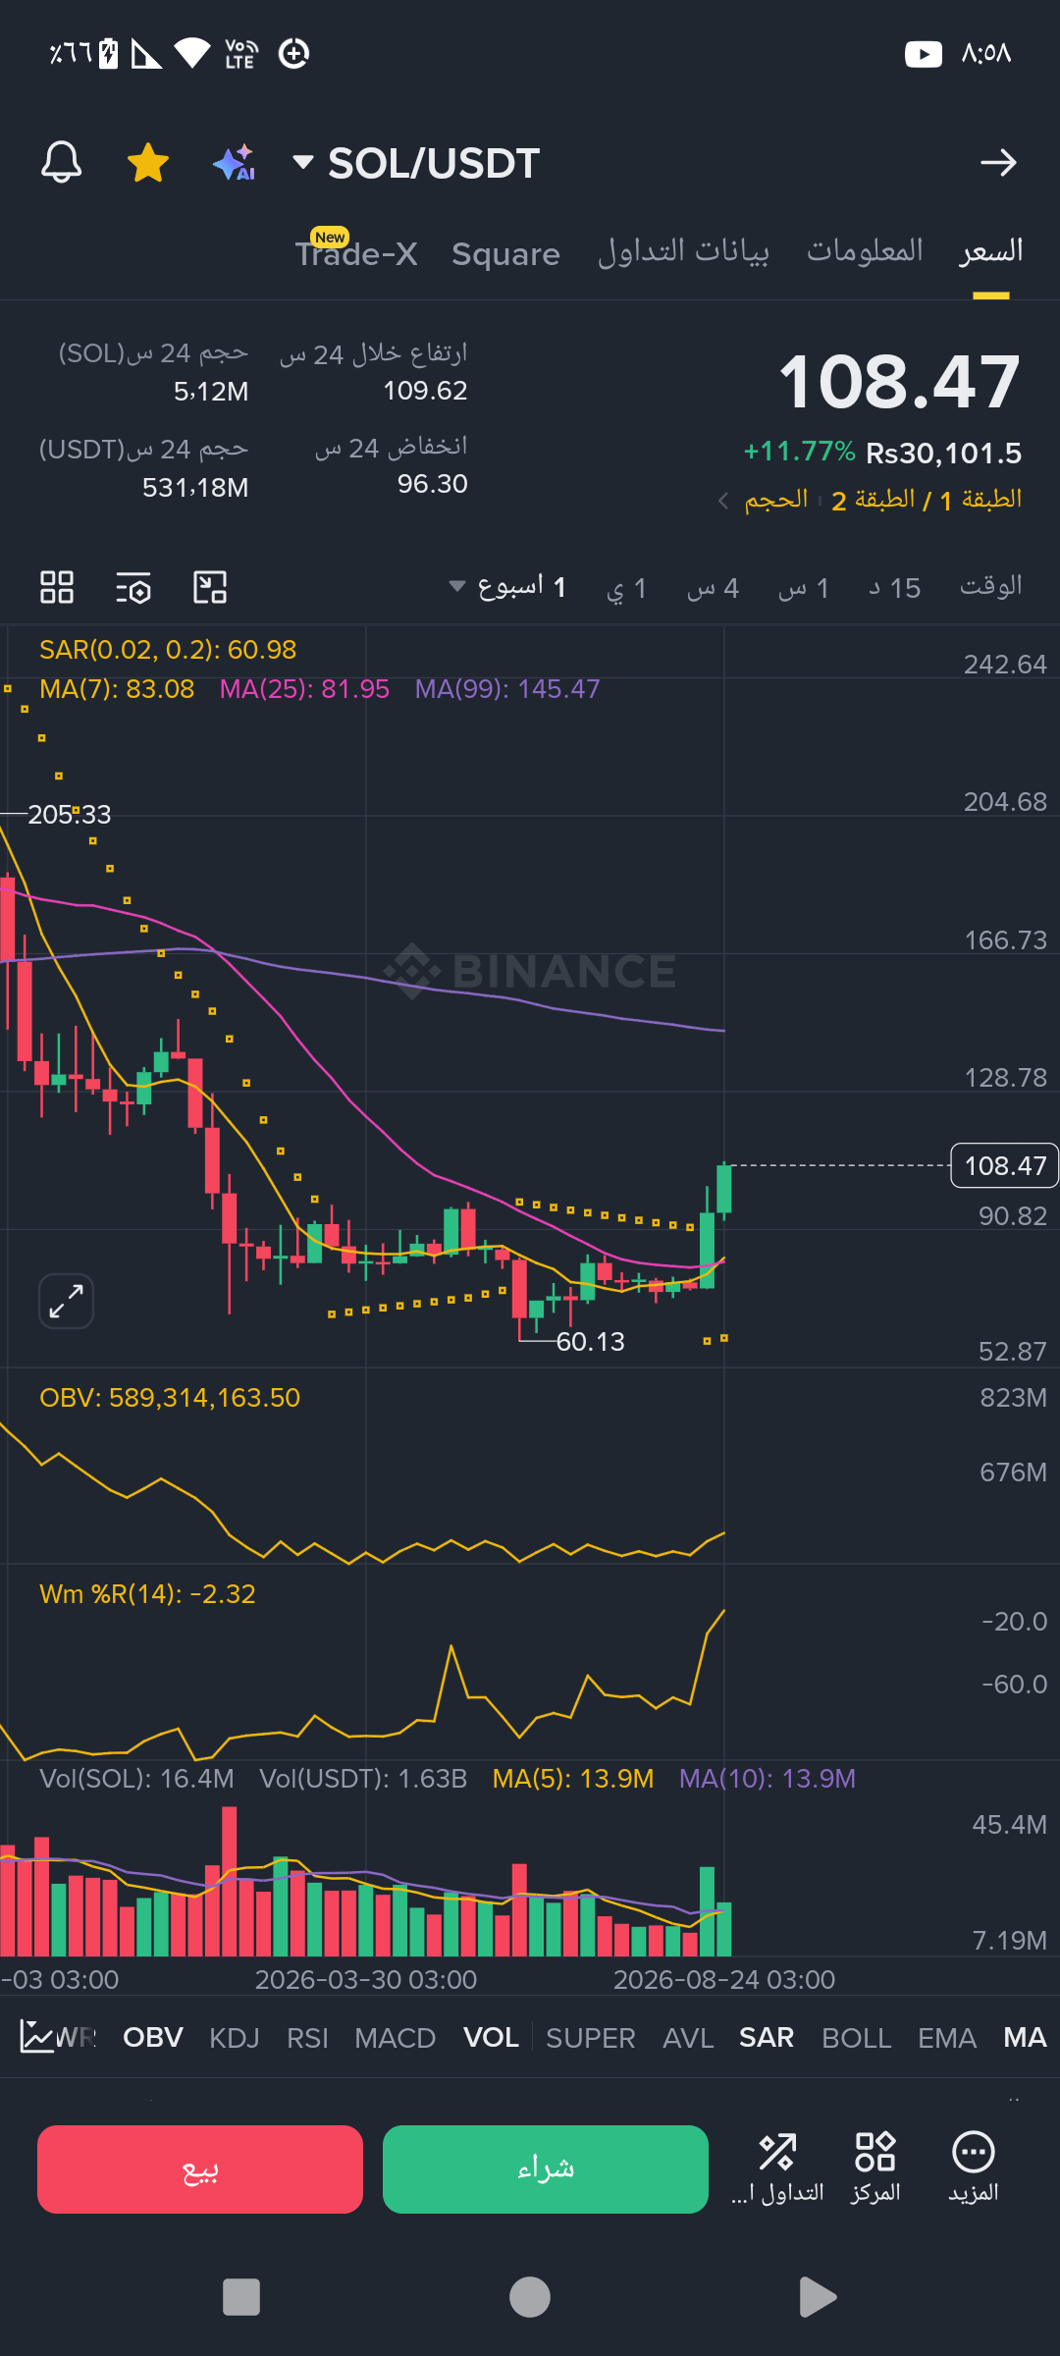Toggle the VOL indicator
The height and width of the screenshot is (2356, 1060).
click(491, 2038)
